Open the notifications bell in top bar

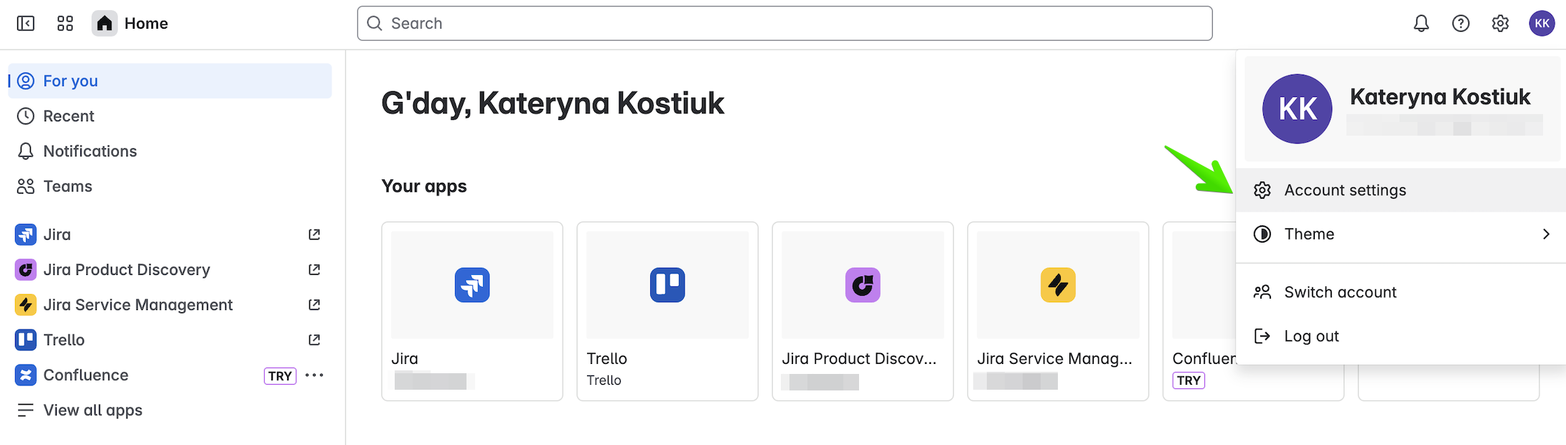pyautogui.click(x=1421, y=24)
